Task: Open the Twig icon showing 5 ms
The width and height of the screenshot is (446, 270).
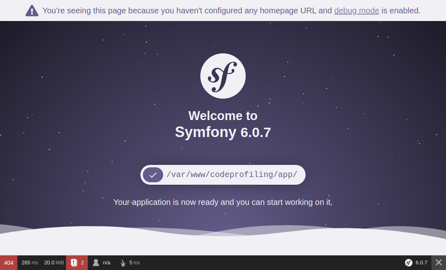Action: 123,263
